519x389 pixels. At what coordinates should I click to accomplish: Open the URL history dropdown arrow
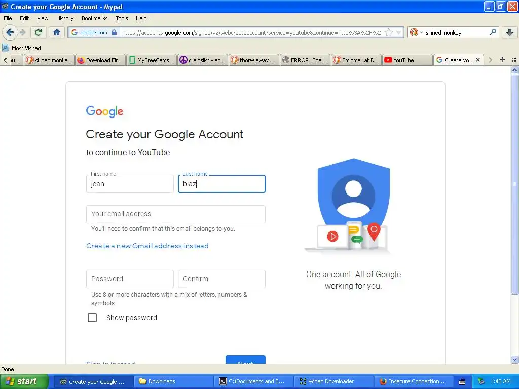pyautogui.click(x=398, y=32)
